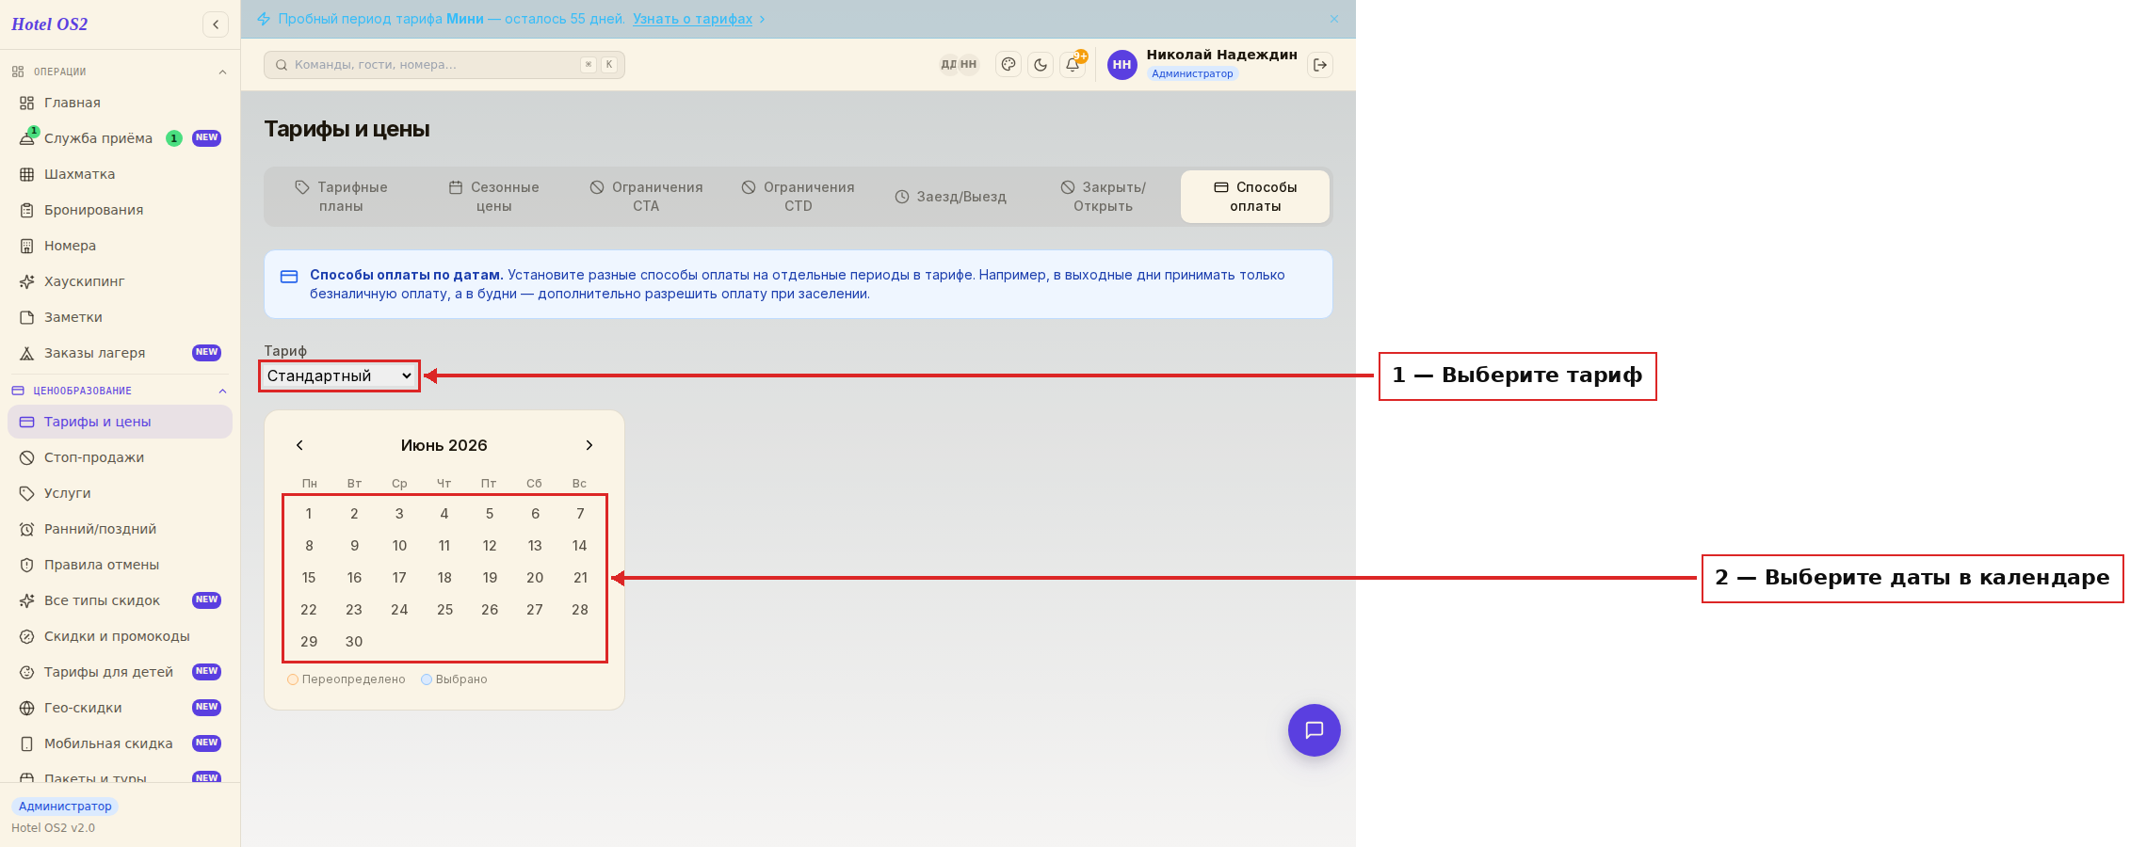Open the Тариф dropdown showing Стандартный
Viewport: 2146px width, 847px height.
tap(340, 376)
